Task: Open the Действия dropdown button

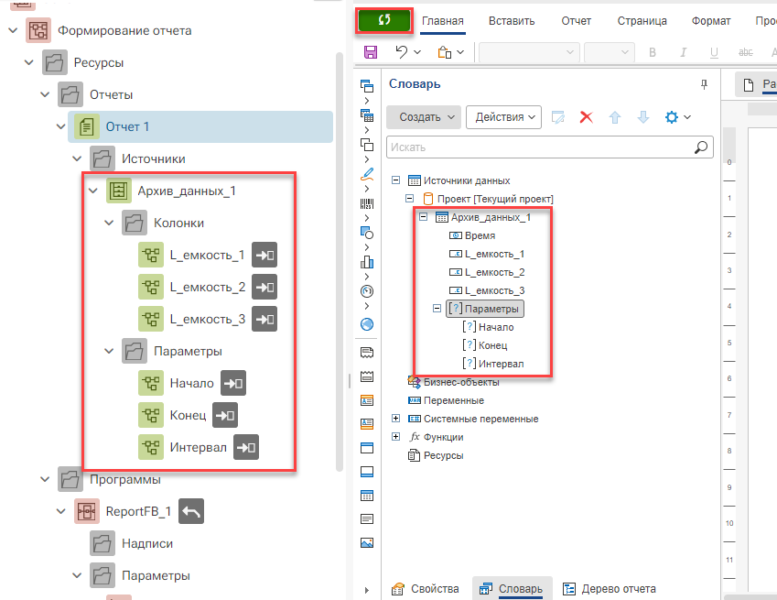Action: coord(503,117)
